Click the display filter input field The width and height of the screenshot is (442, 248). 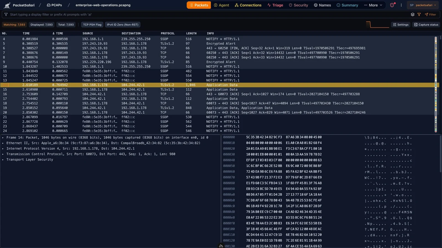click(207, 14)
